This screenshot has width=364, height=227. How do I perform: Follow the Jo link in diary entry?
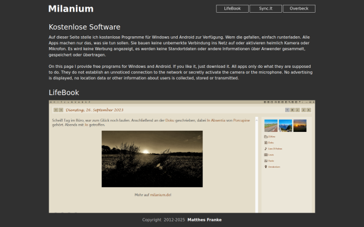[86, 125]
